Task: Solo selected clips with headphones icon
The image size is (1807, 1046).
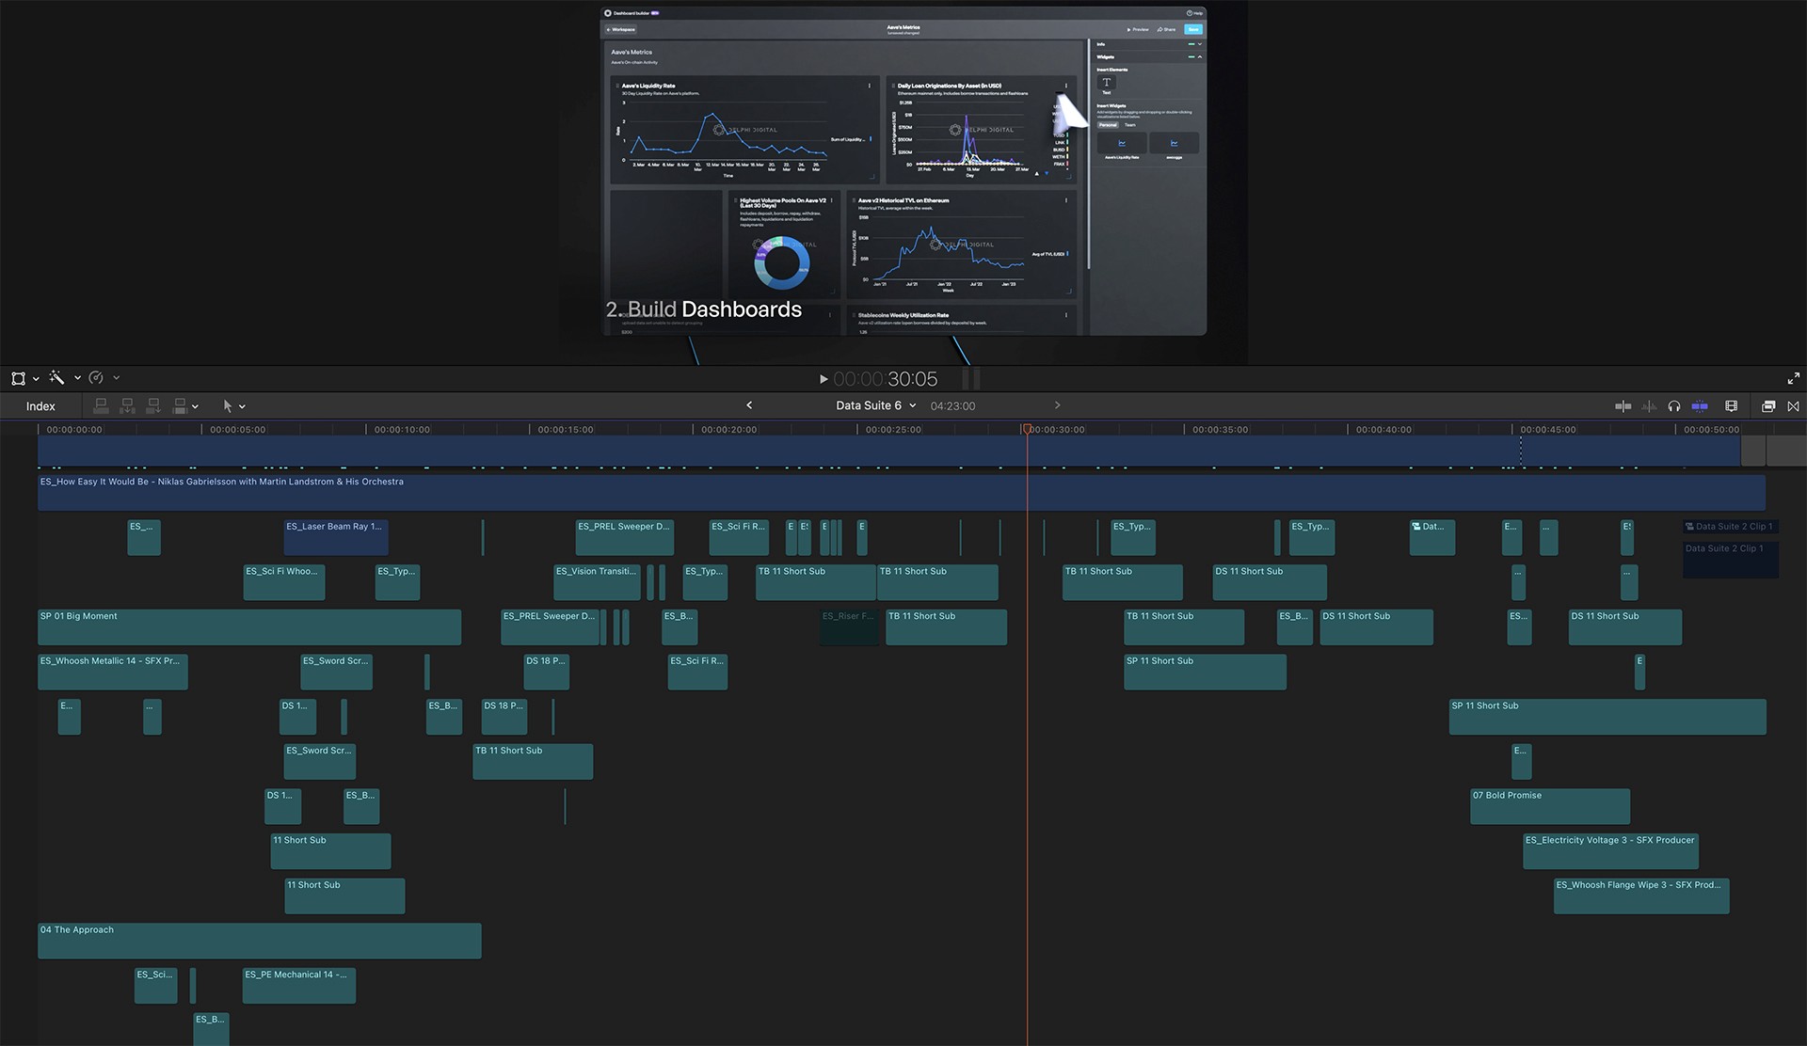Action: pos(1674,406)
